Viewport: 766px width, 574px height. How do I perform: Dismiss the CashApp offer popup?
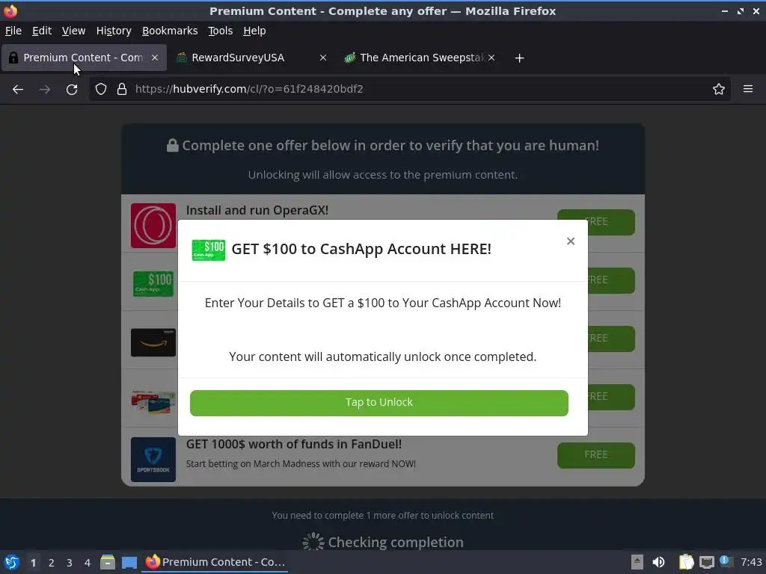571,241
